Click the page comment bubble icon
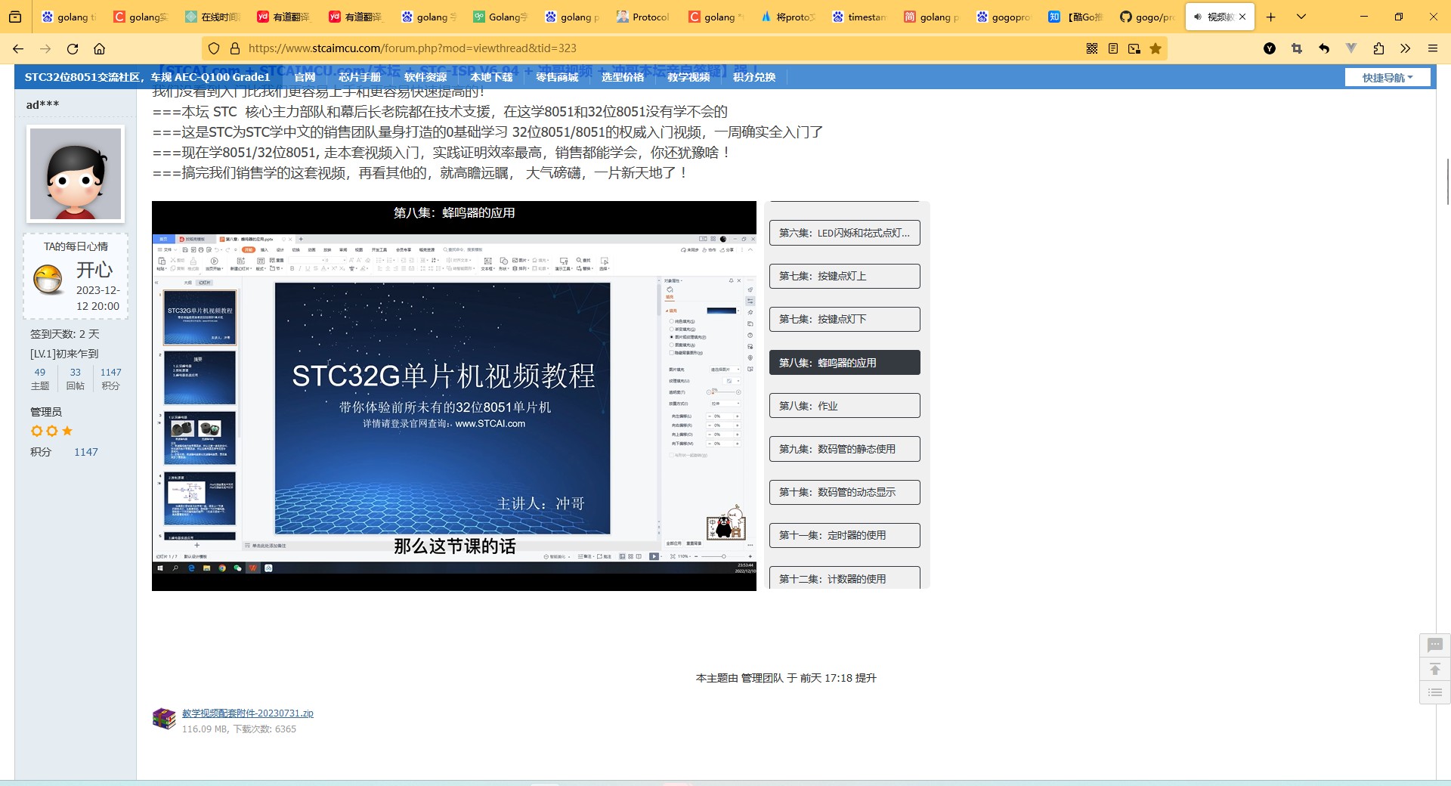1451x786 pixels. coord(1435,645)
